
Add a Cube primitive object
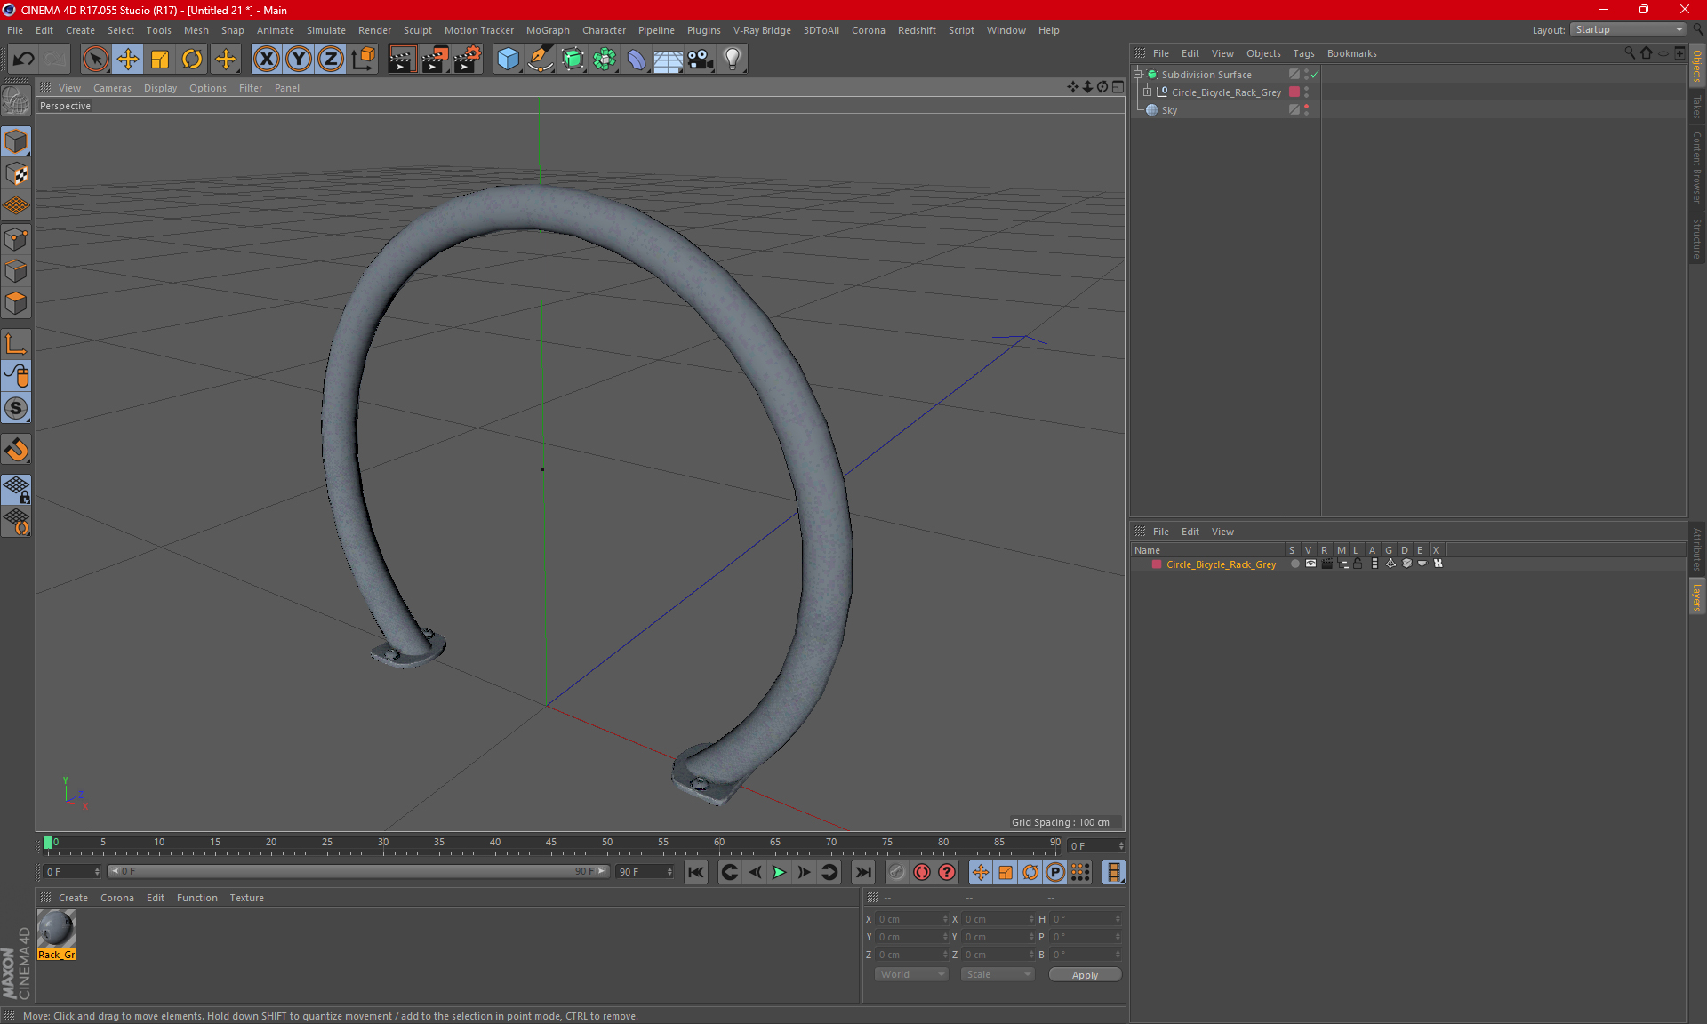(508, 60)
